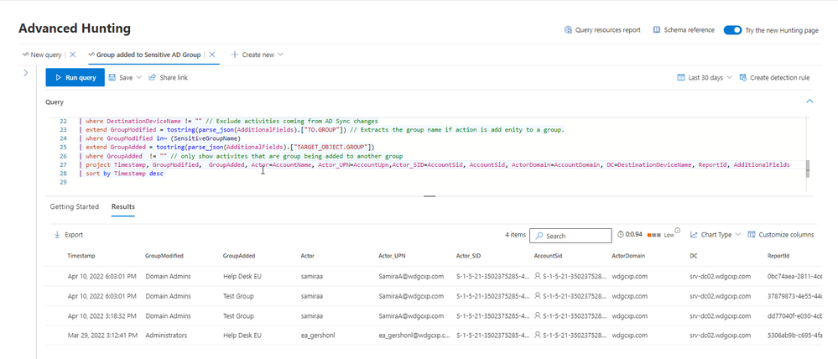
Task: Click Customize columns
Action: [x=781, y=235]
